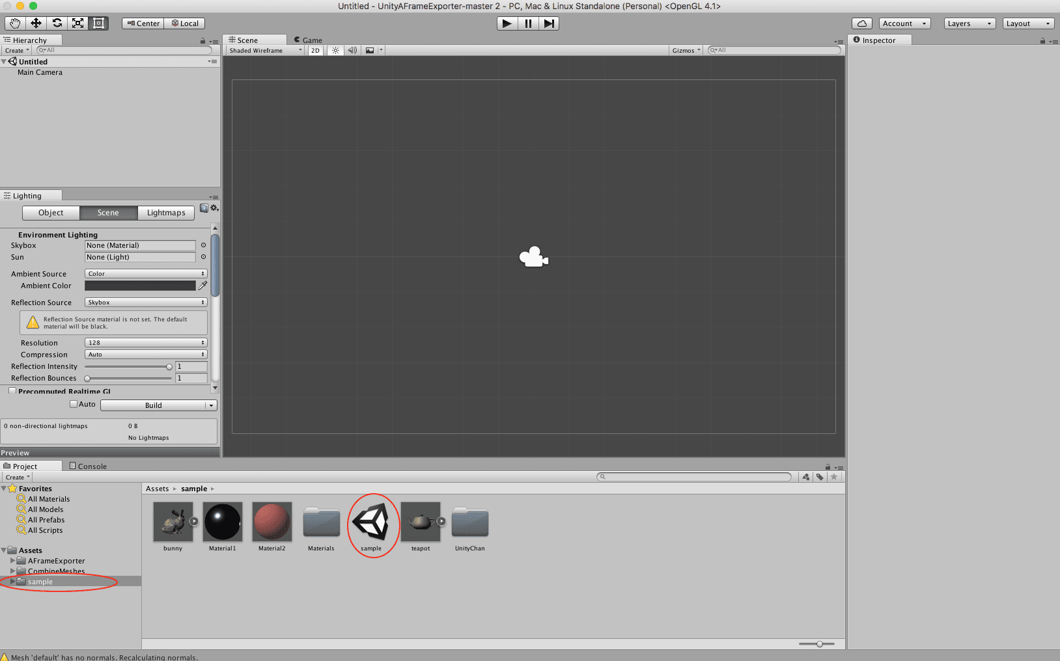
Task: Expand bunny asset sub-objects arrow
Action: point(194,521)
